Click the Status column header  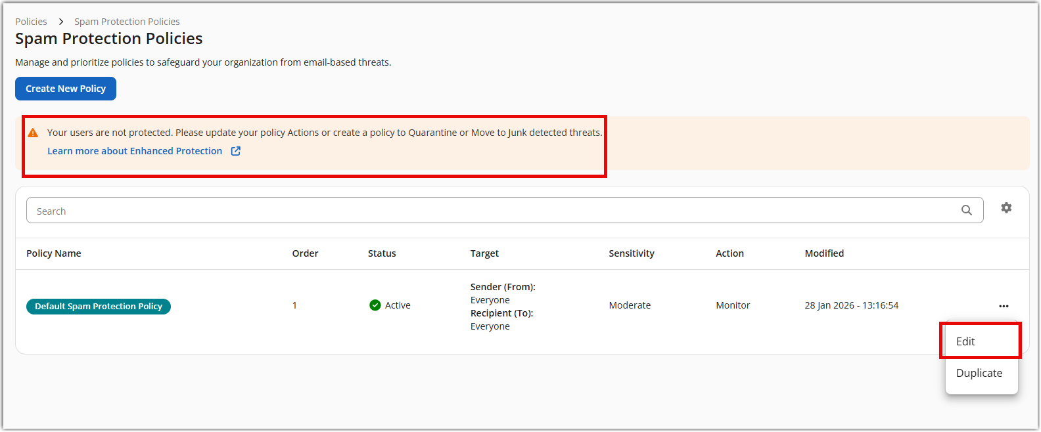(382, 253)
